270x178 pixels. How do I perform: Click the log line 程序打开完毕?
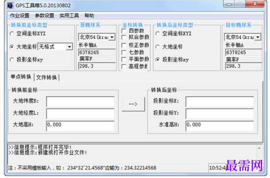coord(40,147)
